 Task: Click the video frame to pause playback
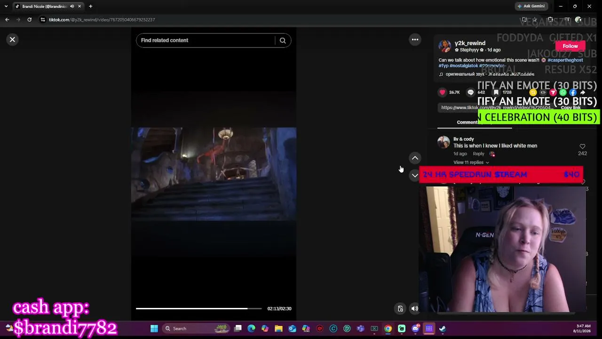[x=214, y=174]
